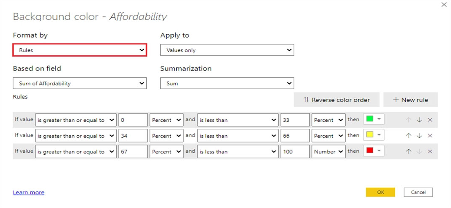The image size is (451, 208).
Task: Open the Format by Rules dropdown
Action: coord(80,50)
